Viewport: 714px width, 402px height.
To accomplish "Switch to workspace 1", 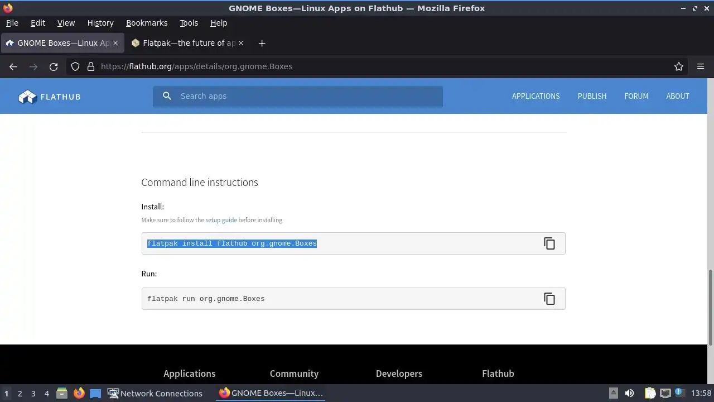I will point(7,393).
